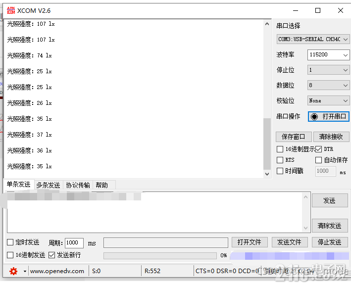Click the R:552 status bar entry

click(152, 271)
